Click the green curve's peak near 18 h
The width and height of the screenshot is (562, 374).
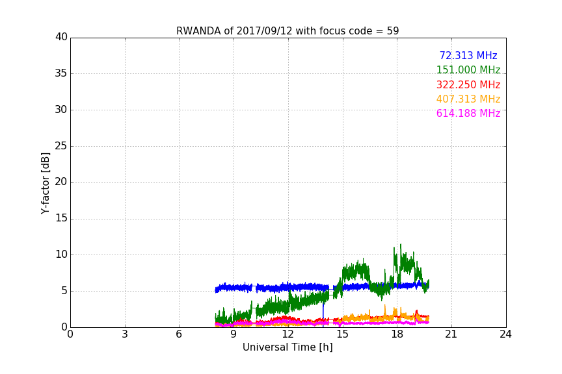400,245
